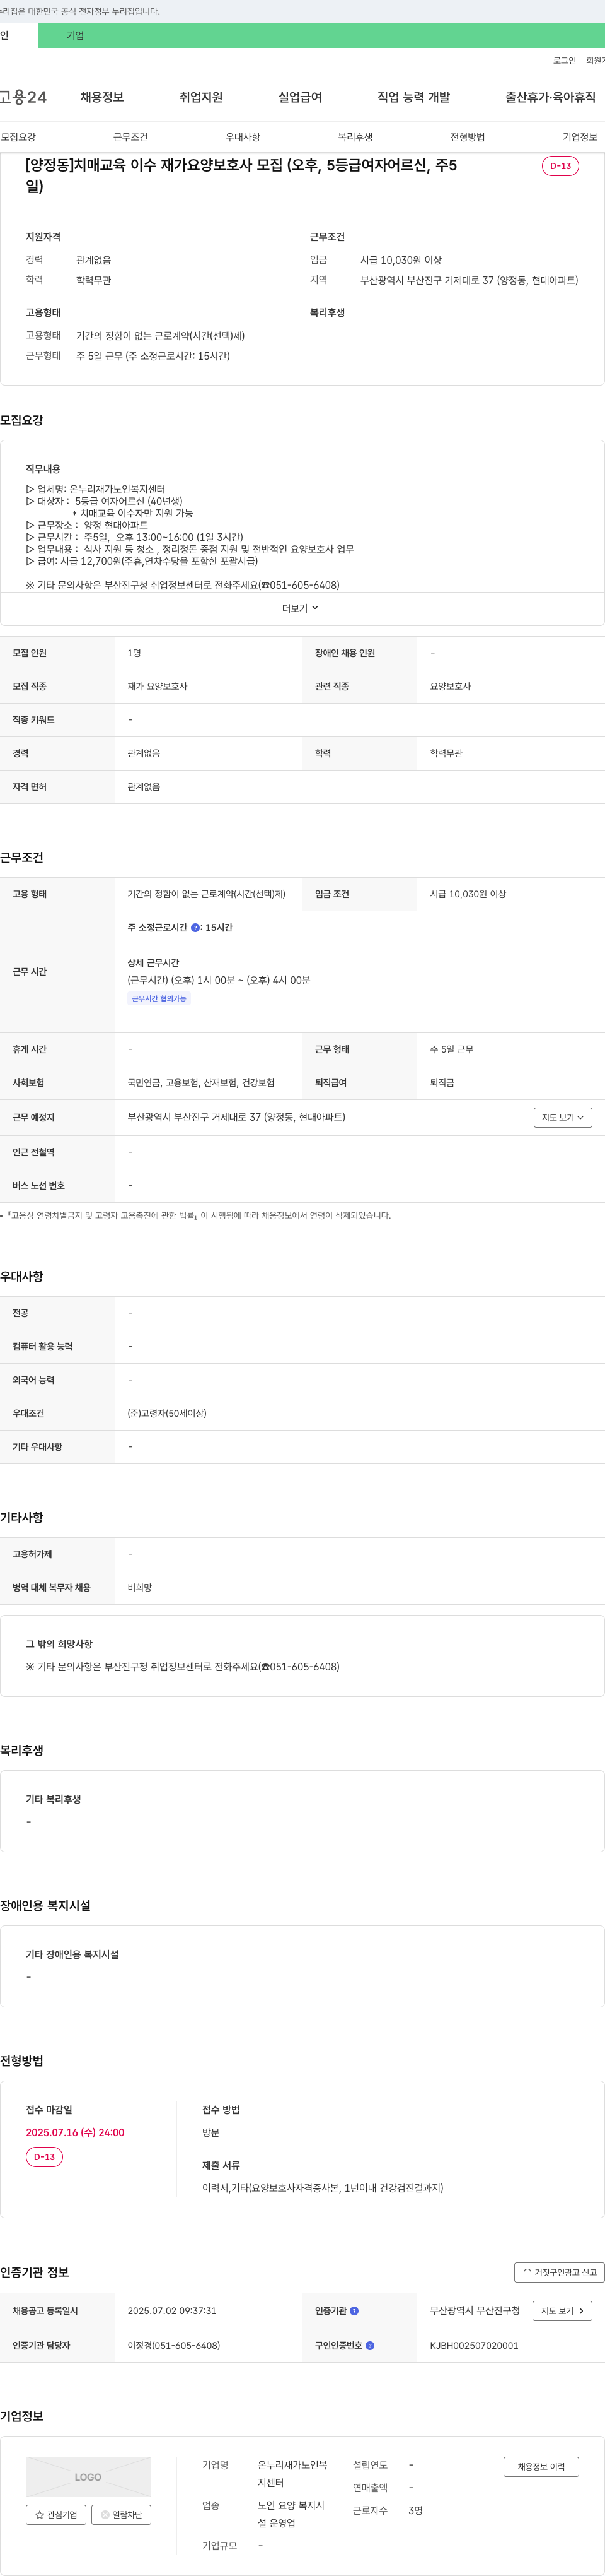Click the info icon beside 주 소정근로시간
Image resolution: width=605 pixels, height=2576 pixels.
pos(195,927)
